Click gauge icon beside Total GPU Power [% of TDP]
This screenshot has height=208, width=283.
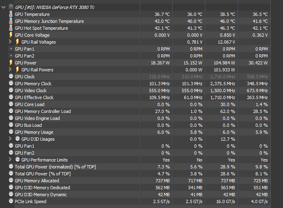click(11, 173)
